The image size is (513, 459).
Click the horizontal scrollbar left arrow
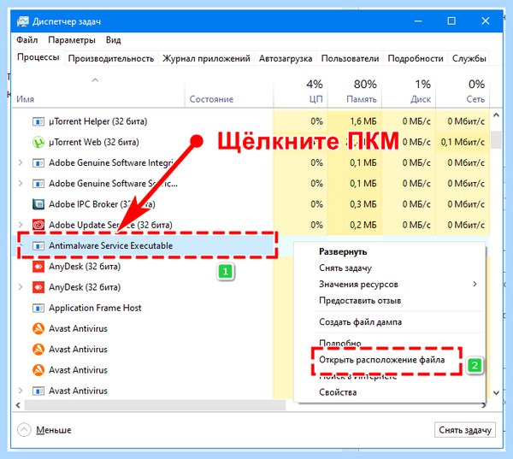(x=18, y=405)
